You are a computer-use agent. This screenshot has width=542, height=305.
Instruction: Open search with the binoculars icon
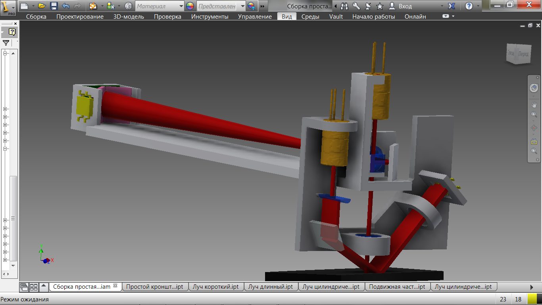click(x=344, y=6)
